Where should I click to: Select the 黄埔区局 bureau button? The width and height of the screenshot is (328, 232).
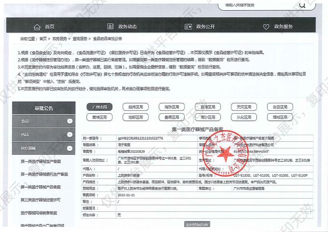point(100,117)
